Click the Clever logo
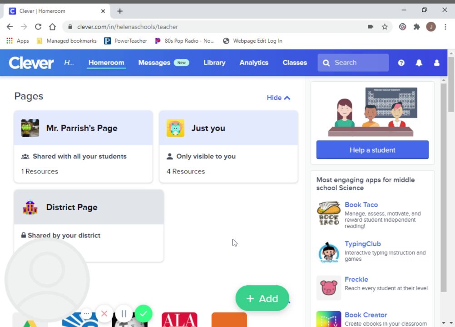Viewport: 455px width, 327px height. (31, 63)
